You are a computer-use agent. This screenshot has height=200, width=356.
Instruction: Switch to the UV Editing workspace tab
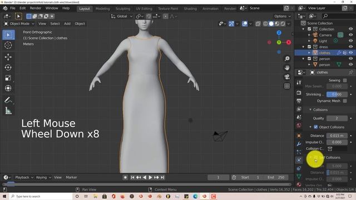click(144, 8)
